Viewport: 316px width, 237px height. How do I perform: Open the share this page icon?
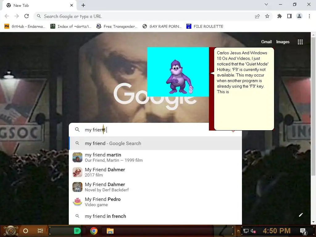pos(257,16)
